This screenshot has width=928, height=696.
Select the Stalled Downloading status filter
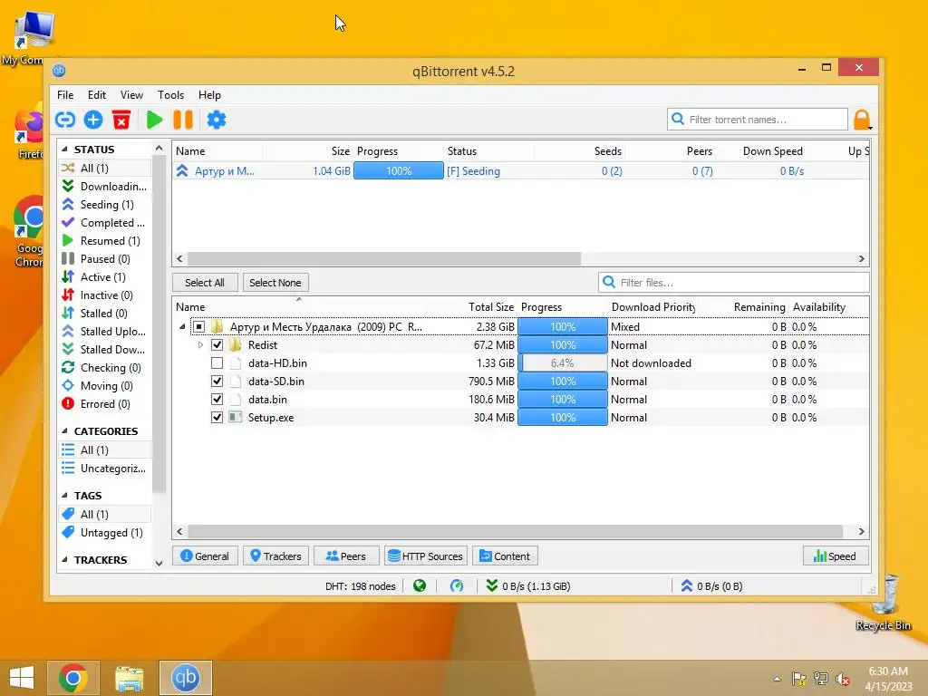(x=105, y=350)
